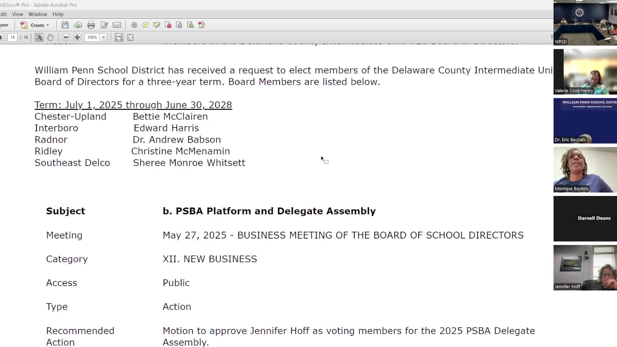Expand the 198% zoom level dropdown

(103, 37)
